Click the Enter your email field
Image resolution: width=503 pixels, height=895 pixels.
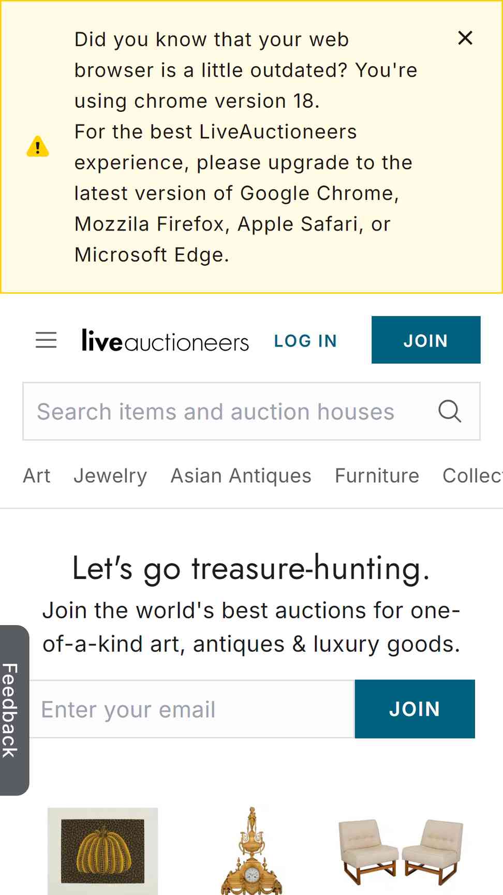[x=192, y=709]
